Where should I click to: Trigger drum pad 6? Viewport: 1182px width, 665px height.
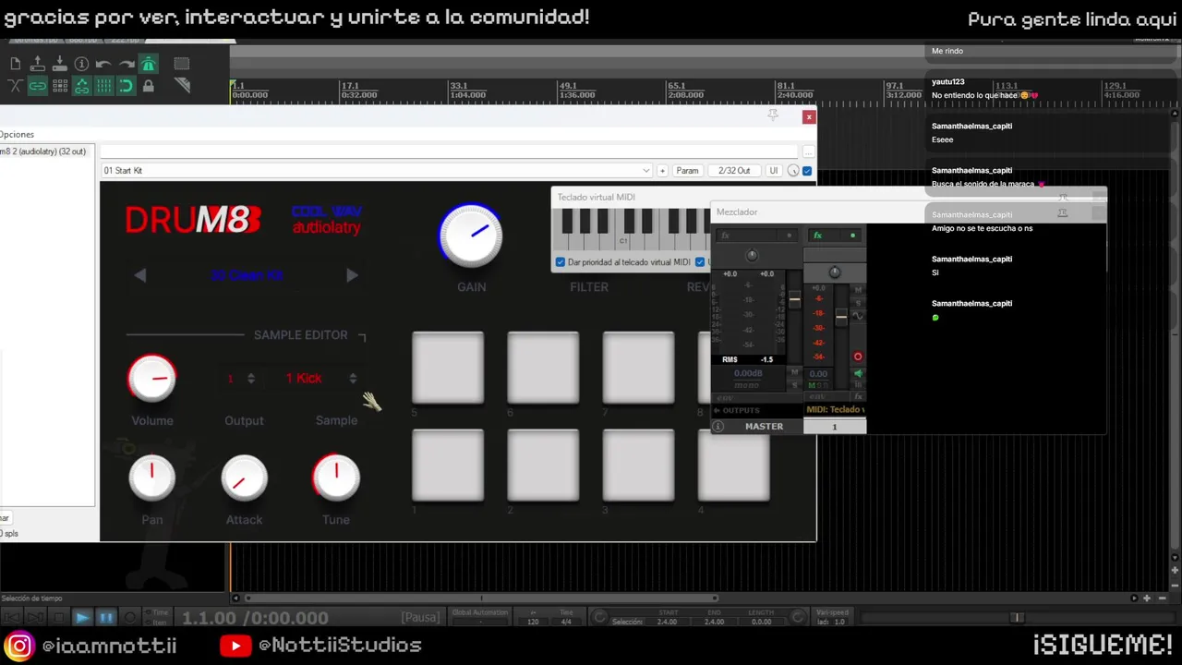(543, 368)
